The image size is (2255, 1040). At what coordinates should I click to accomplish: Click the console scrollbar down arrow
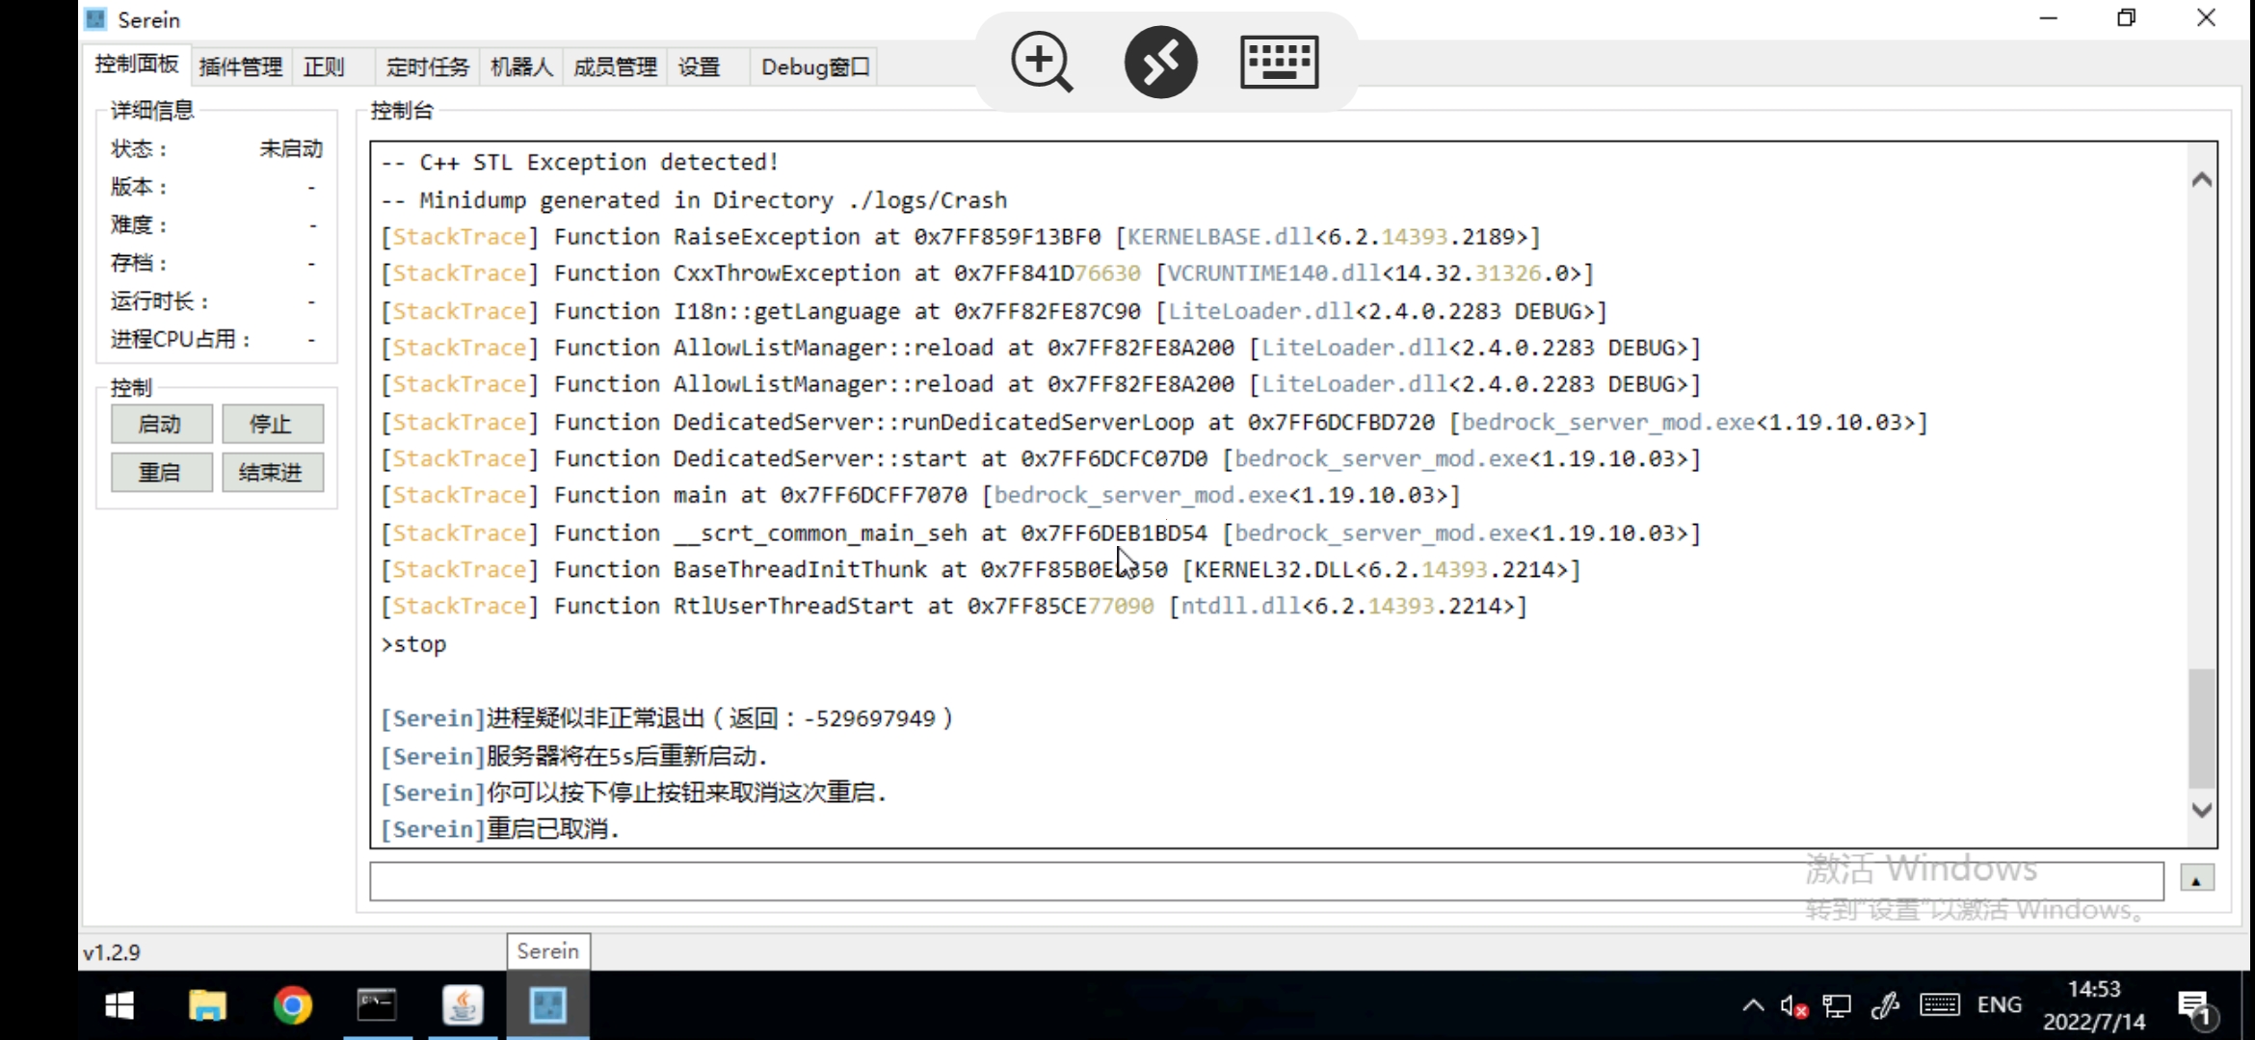coord(2202,810)
